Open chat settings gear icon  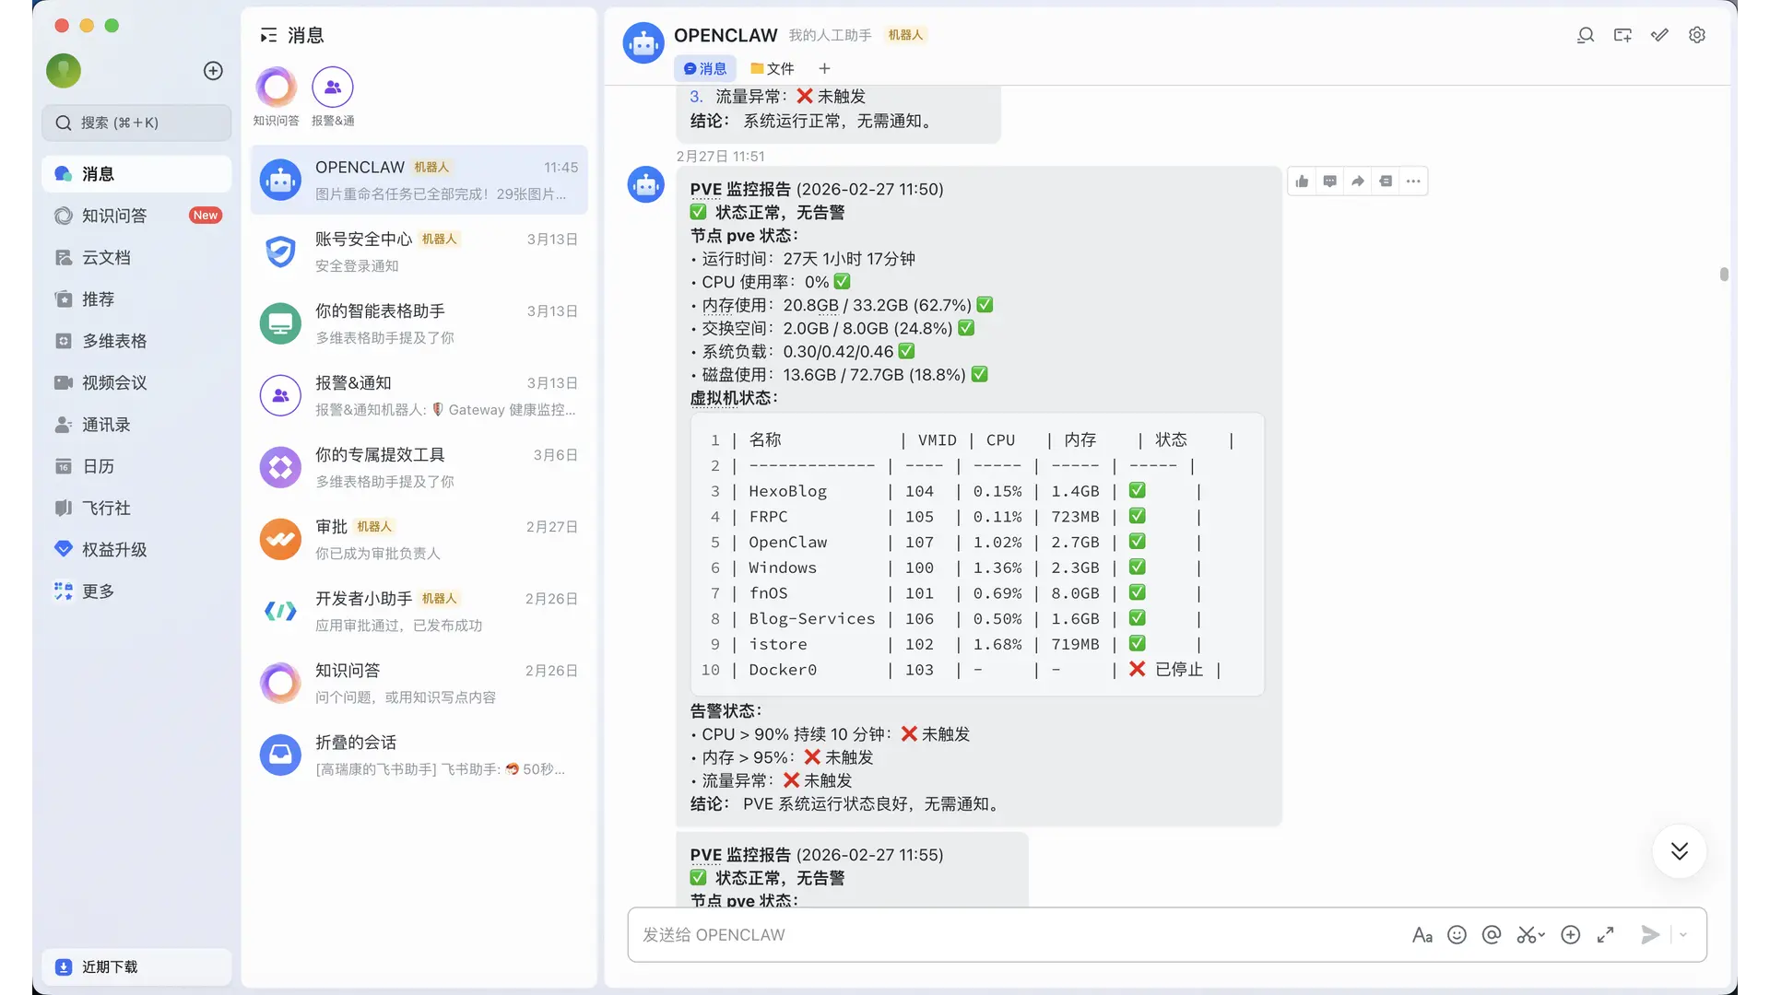[1697, 35]
